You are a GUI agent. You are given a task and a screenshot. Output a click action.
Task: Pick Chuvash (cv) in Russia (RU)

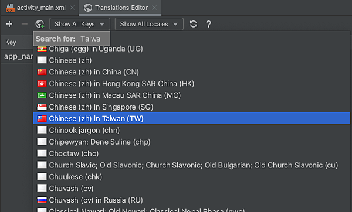(192, 200)
